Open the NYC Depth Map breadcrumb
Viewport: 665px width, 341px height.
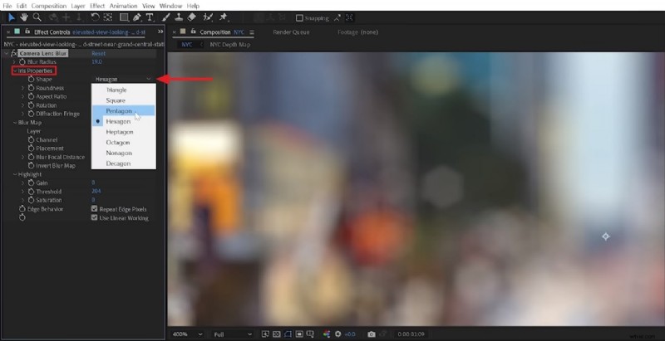tap(230, 45)
